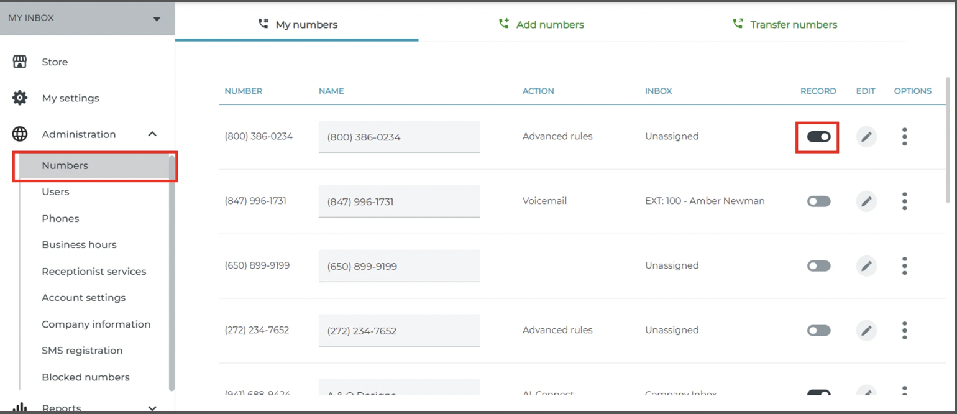Disable recording for (800) 386-0234

tap(818, 137)
